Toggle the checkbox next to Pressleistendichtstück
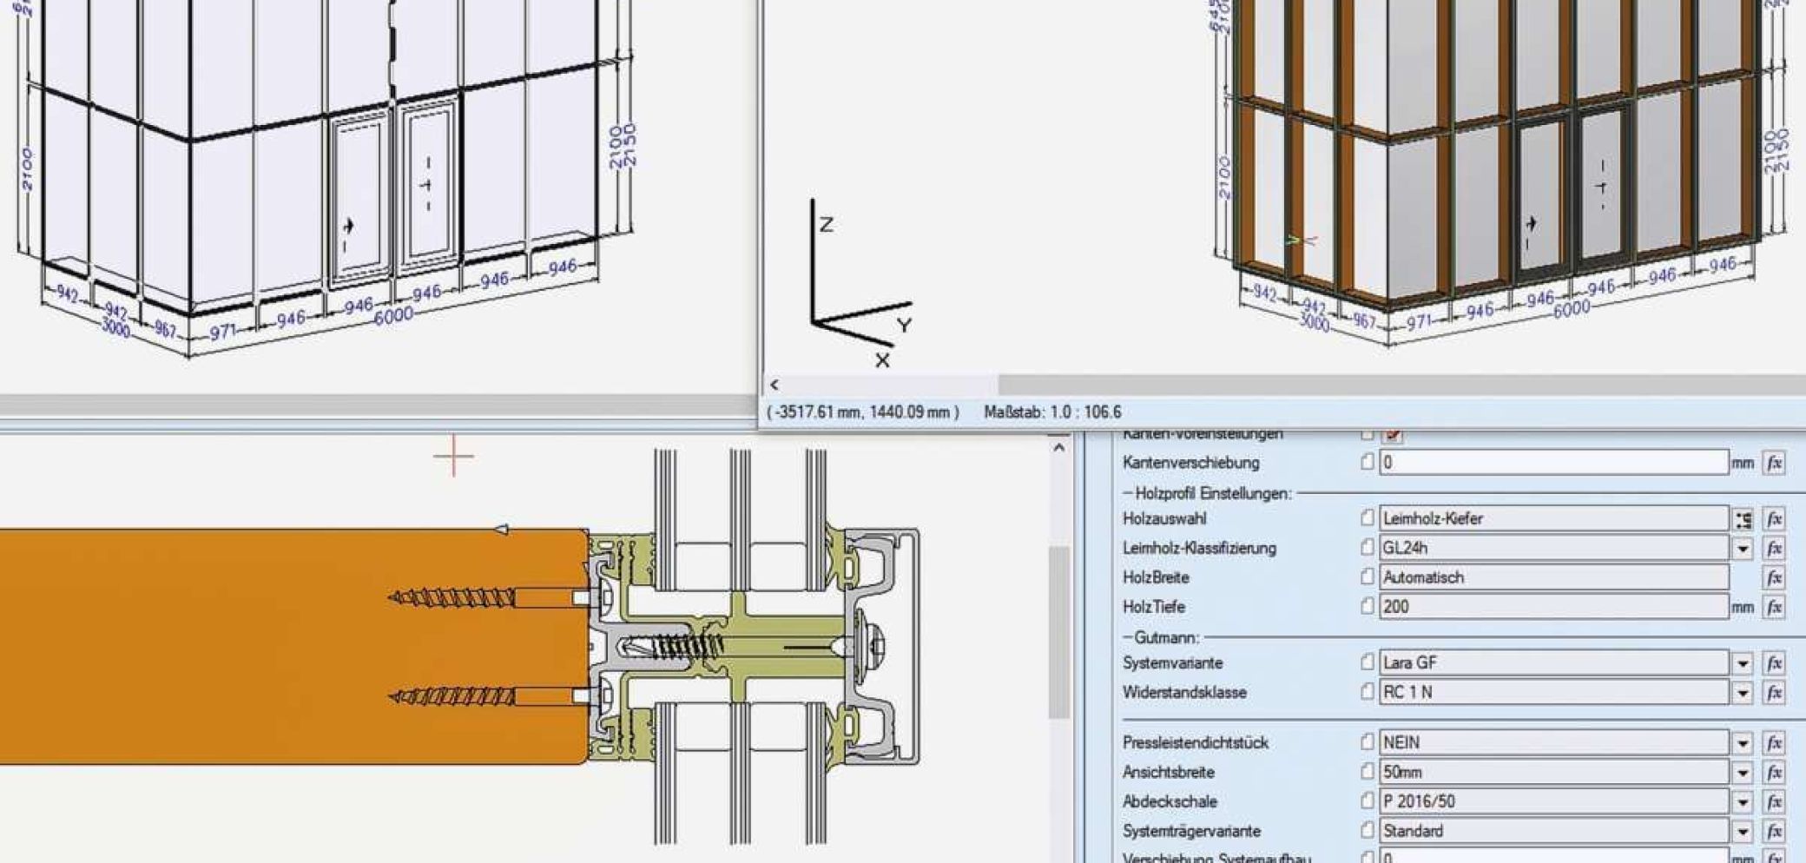Screen dimensions: 1806x863 1367,742
